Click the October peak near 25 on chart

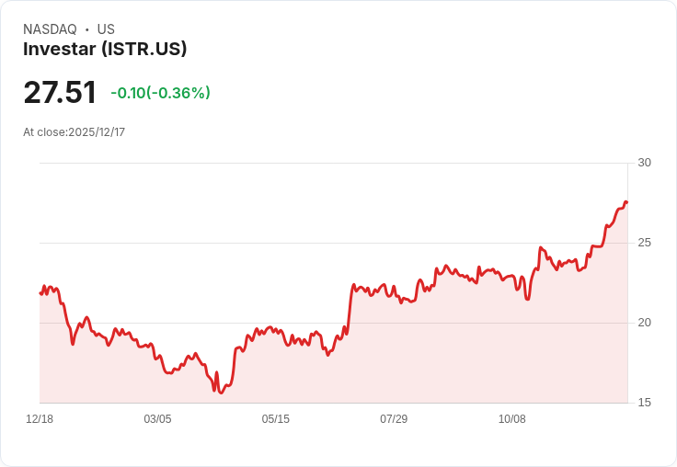pos(541,247)
